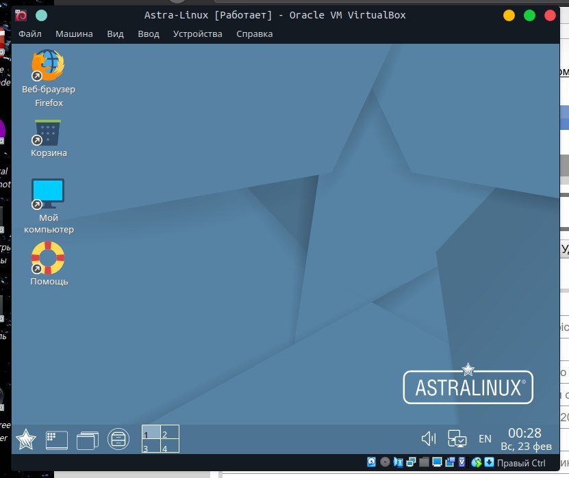Open the Вид menu
This screenshot has width=569, height=478.
(115, 34)
